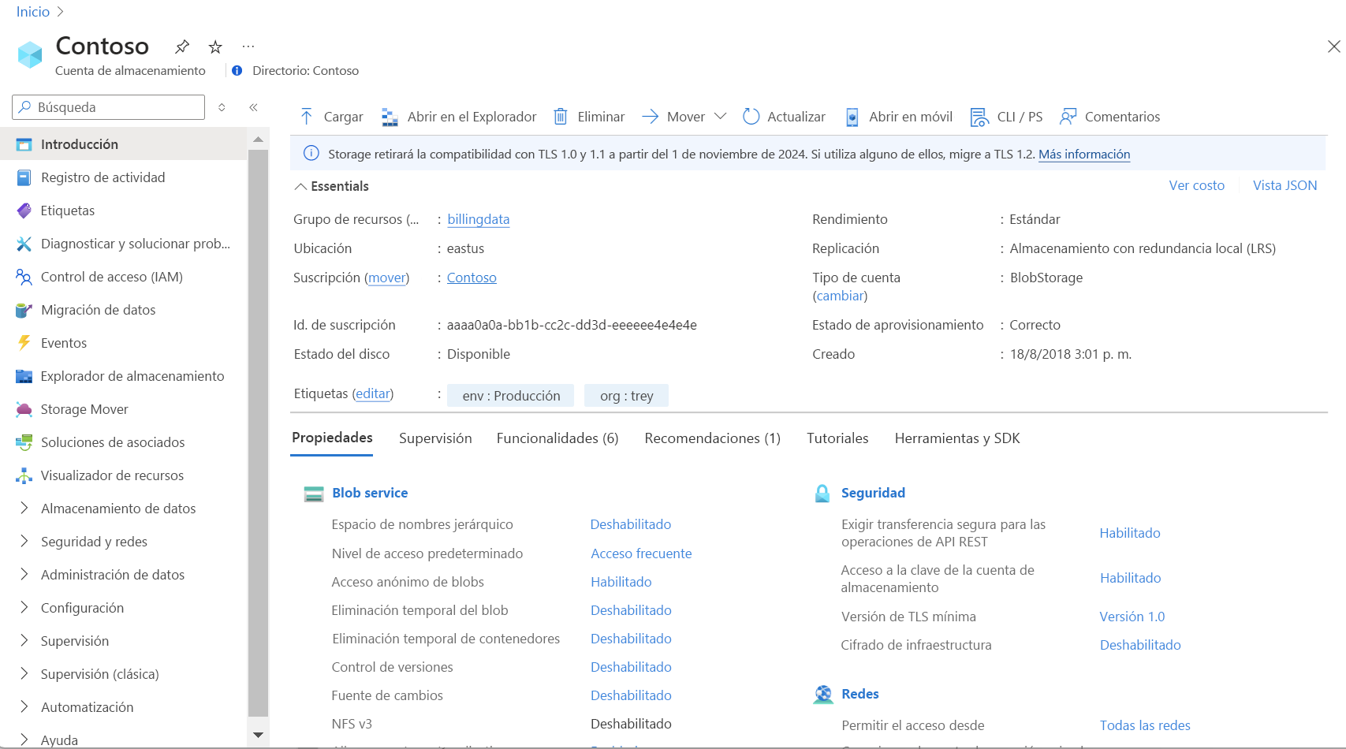The height and width of the screenshot is (749, 1346).
Task: Open Vista JSON link
Action: [1284, 185]
